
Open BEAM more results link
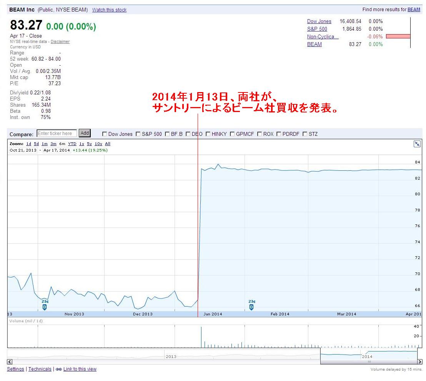[x=414, y=10]
